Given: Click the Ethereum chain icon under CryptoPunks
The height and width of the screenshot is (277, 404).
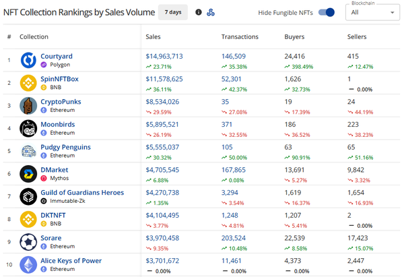Looking at the screenshot, I should pyautogui.click(x=44, y=110).
